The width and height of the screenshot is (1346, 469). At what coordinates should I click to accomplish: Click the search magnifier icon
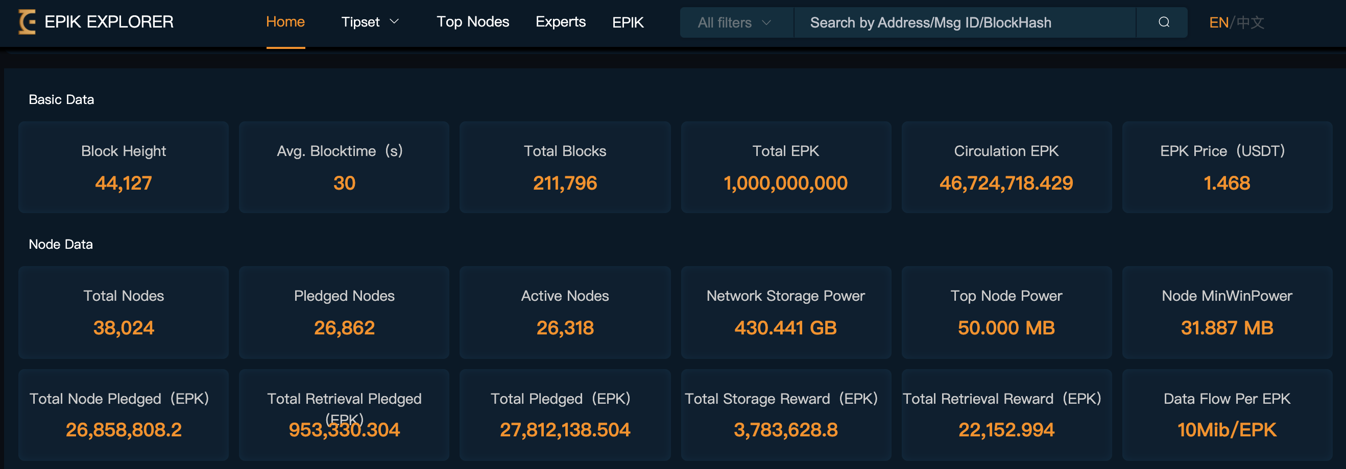click(x=1164, y=22)
